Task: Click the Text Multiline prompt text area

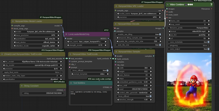Action: pyautogui.click(x=91, y=98)
